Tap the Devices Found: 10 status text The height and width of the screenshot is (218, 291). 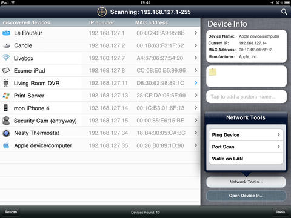click(145, 212)
